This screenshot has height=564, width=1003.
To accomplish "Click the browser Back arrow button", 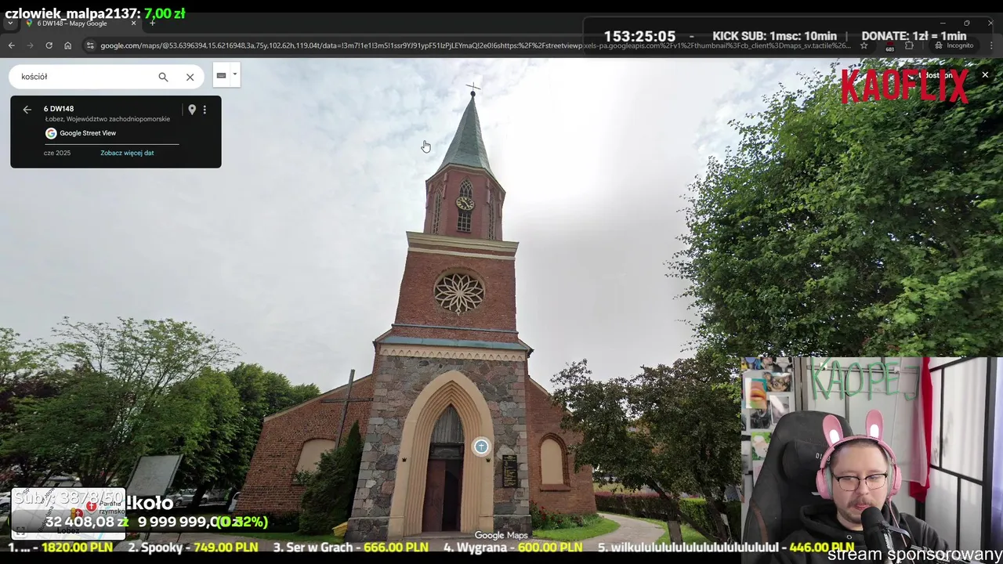I will pyautogui.click(x=11, y=45).
